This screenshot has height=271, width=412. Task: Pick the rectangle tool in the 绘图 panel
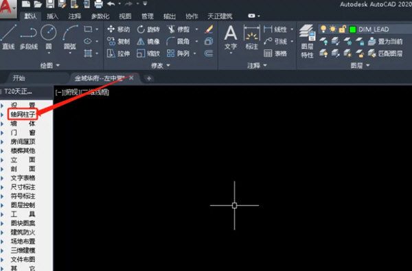coord(88,29)
